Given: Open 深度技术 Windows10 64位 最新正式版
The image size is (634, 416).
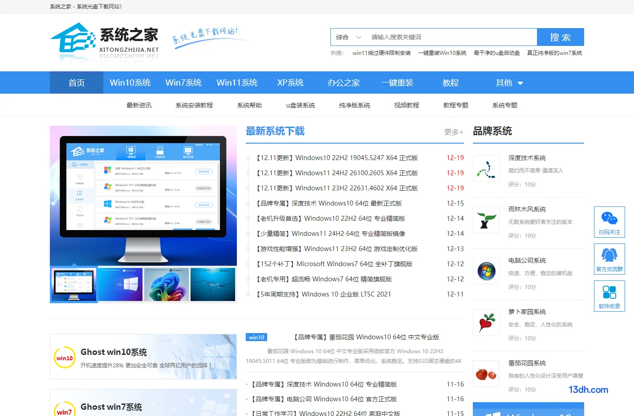Looking at the screenshot, I should 329,203.
